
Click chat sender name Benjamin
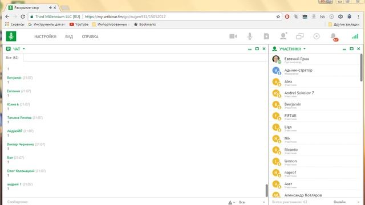pos(14,77)
